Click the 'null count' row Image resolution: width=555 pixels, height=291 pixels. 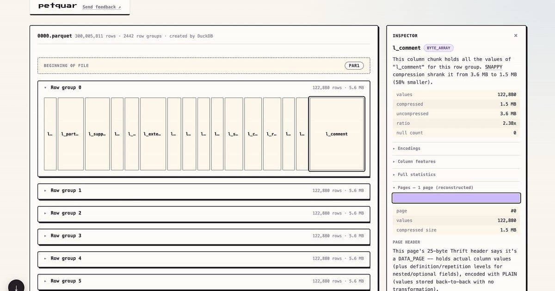456,133
